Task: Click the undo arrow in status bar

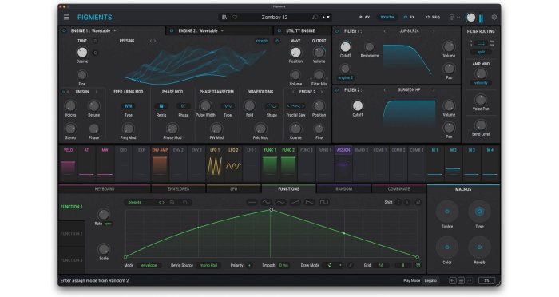Action: (x=453, y=280)
